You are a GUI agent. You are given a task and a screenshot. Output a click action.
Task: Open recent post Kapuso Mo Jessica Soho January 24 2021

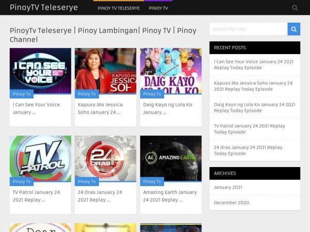tap(253, 86)
